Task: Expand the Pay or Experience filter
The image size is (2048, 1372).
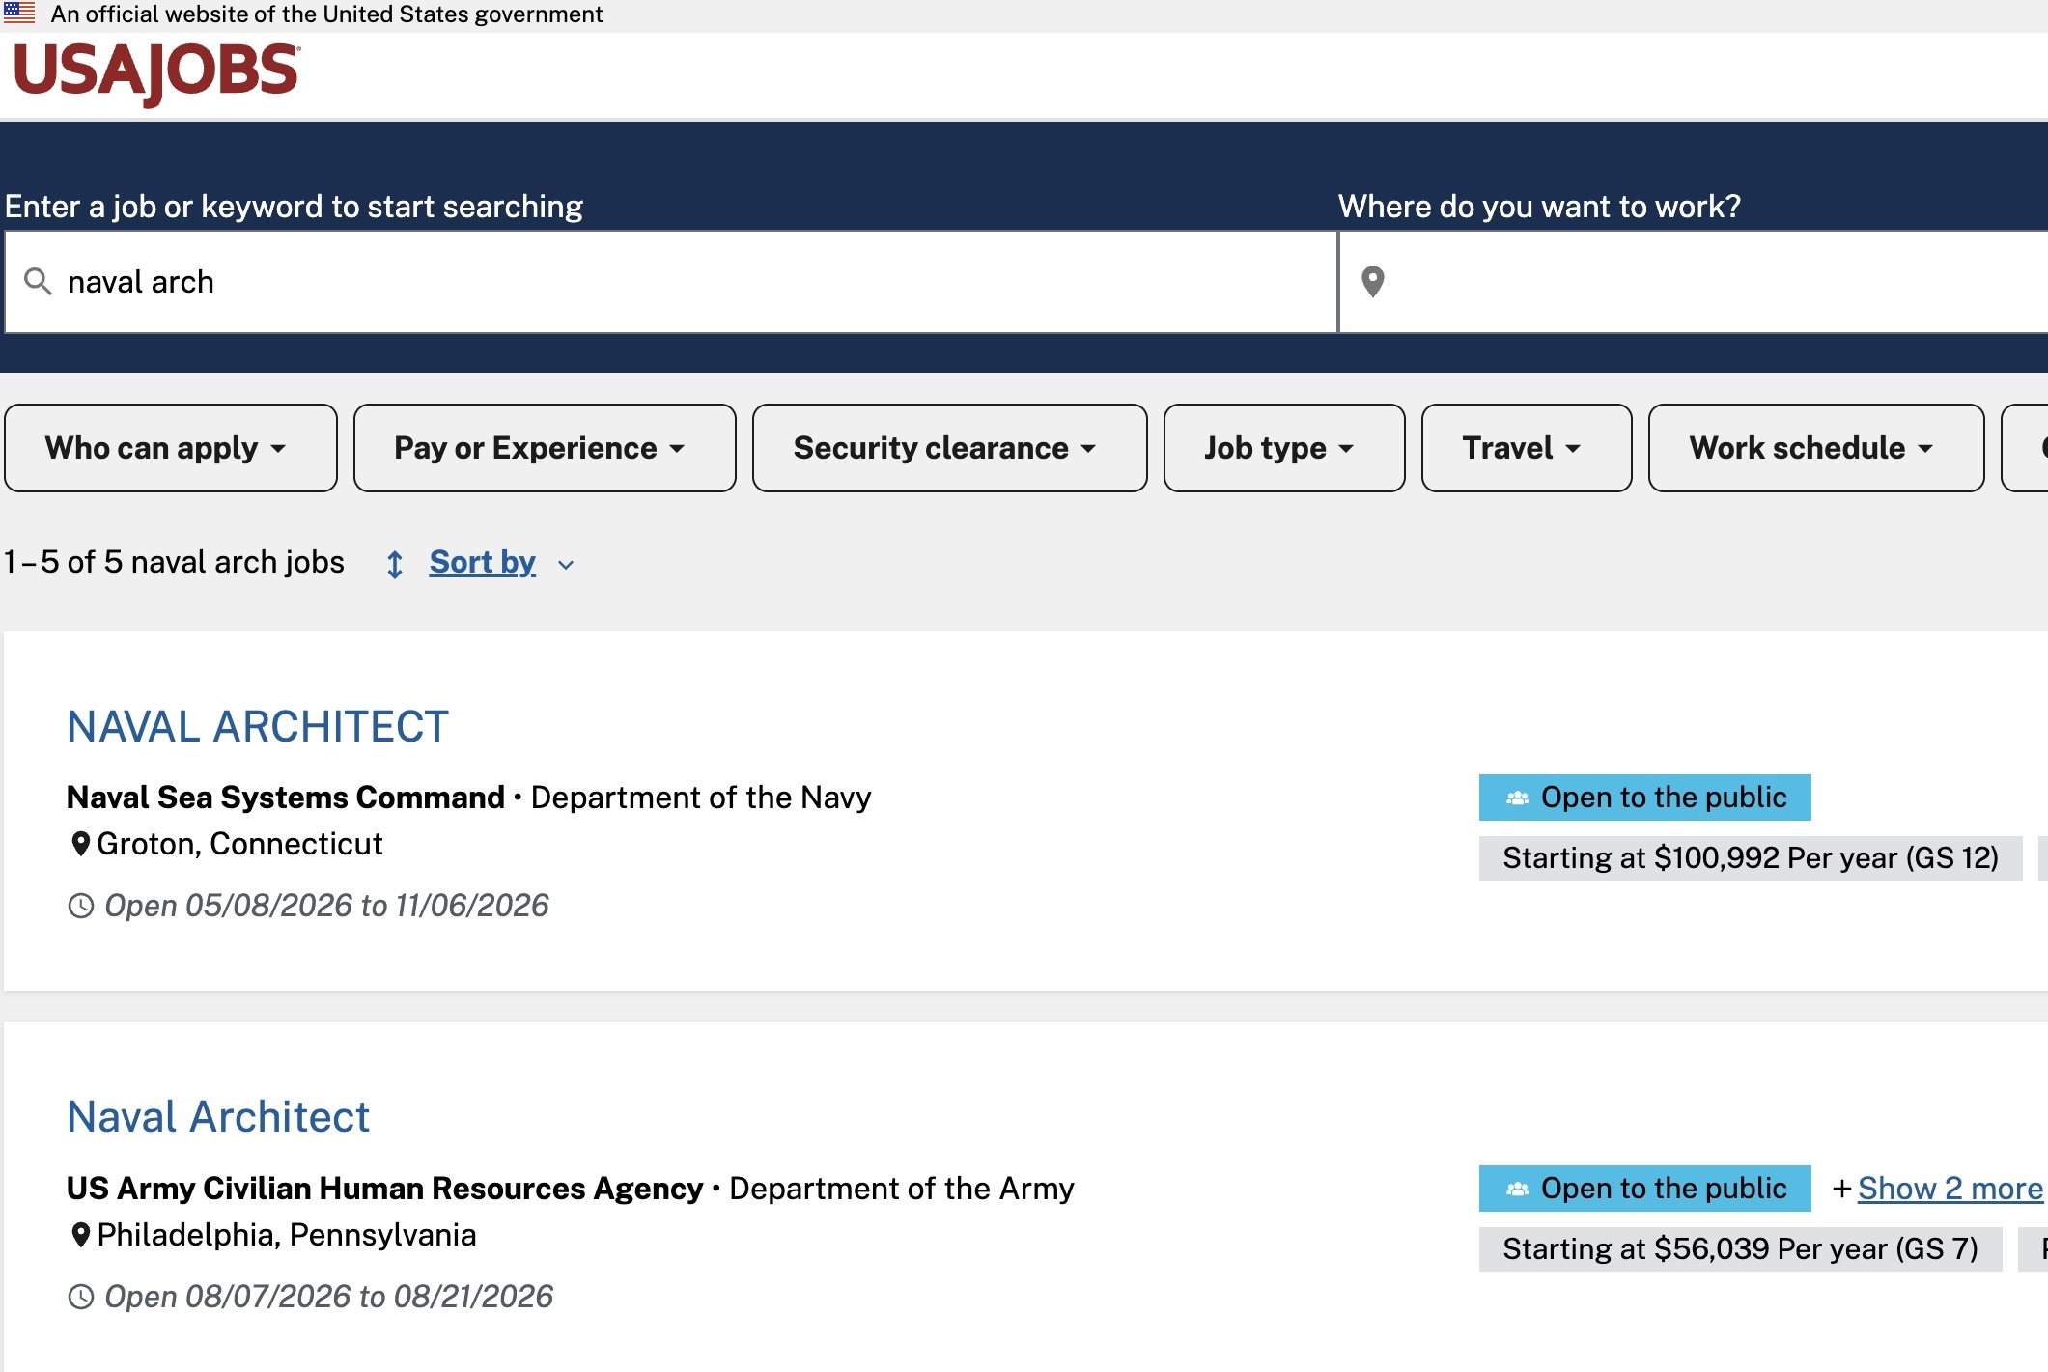Action: [x=545, y=448]
